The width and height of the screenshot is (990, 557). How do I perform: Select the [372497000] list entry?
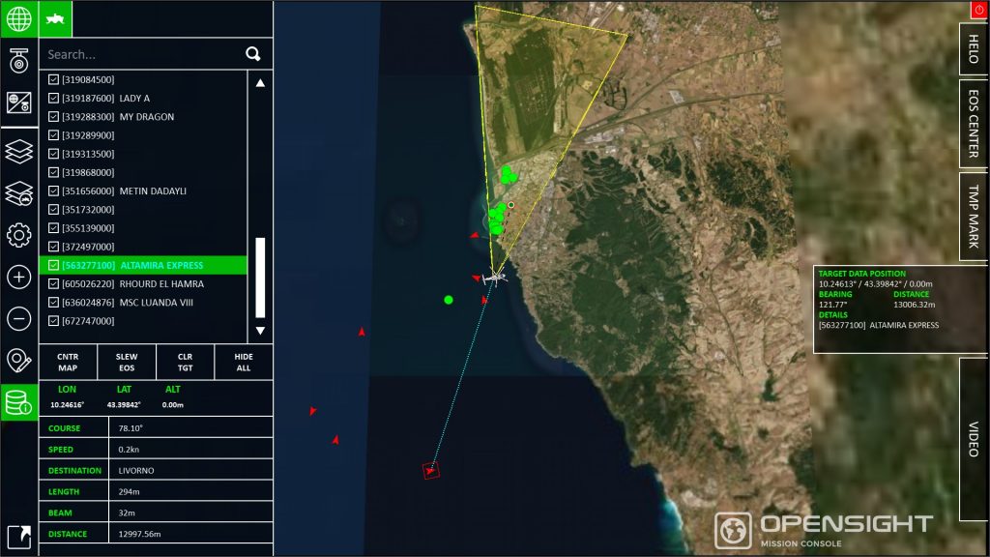pyautogui.click(x=143, y=247)
